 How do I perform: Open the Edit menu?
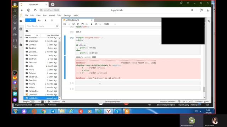tap(32, 16)
